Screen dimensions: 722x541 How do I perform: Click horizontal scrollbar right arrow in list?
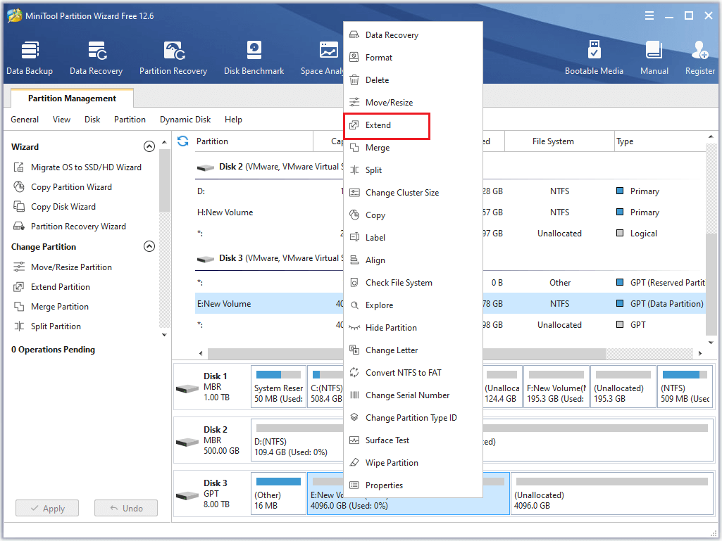(700, 353)
